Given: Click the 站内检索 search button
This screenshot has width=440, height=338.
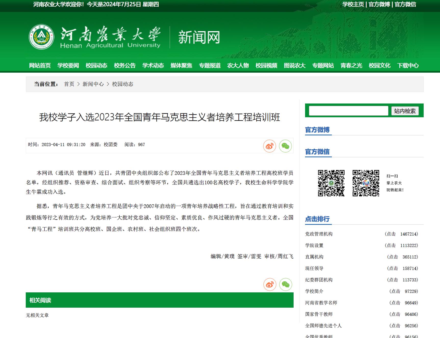Looking at the screenshot, I should 405,111.
